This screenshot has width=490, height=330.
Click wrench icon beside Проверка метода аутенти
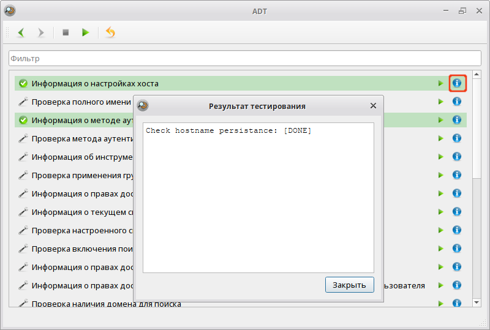coord(23,138)
